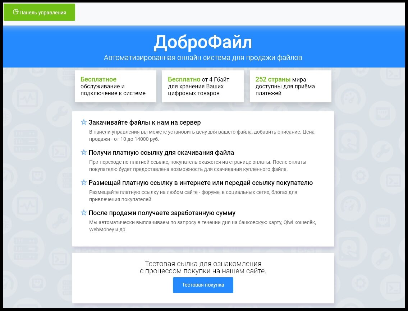The image size is (408, 311).
Task: Click the clock icon in Панель управления button
Action: [15, 12]
